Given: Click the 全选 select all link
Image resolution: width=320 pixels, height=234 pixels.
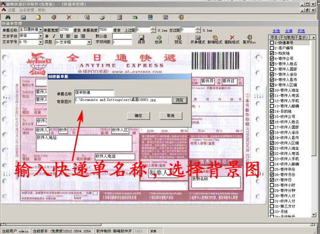Looking at the screenshot, I should pos(276,31).
